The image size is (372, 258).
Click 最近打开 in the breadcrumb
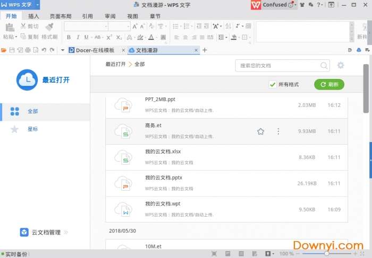click(115, 64)
